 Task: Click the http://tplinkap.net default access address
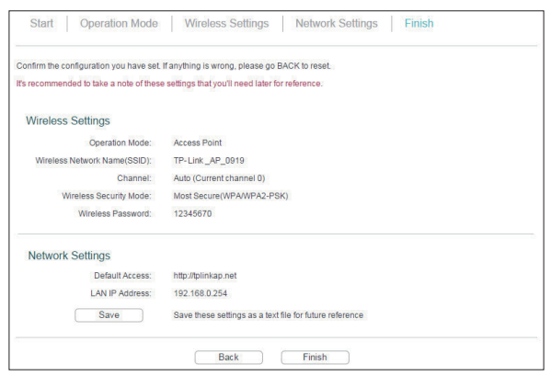205,276
